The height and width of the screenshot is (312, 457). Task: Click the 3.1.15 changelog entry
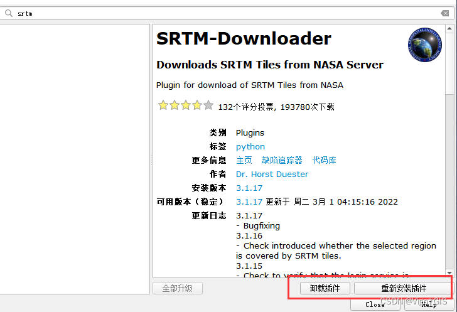pyautogui.click(x=249, y=266)
